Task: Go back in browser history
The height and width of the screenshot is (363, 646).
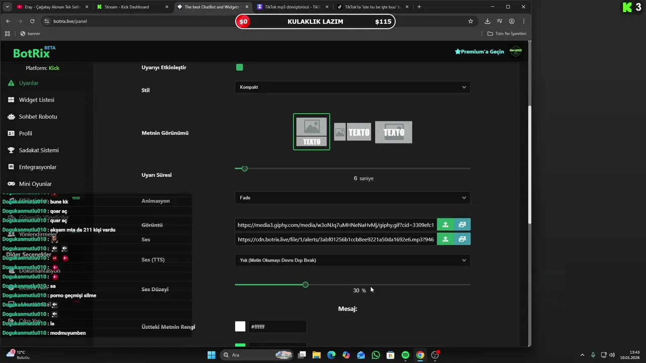Action: (8, 21)
